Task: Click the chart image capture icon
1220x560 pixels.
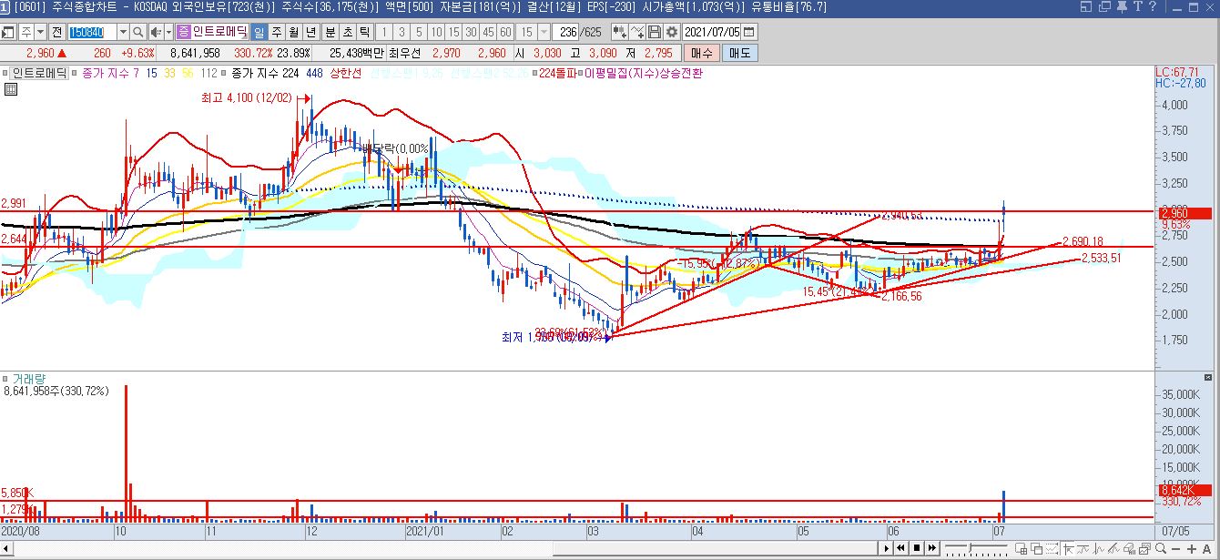Action: (x=1144, y=549)
